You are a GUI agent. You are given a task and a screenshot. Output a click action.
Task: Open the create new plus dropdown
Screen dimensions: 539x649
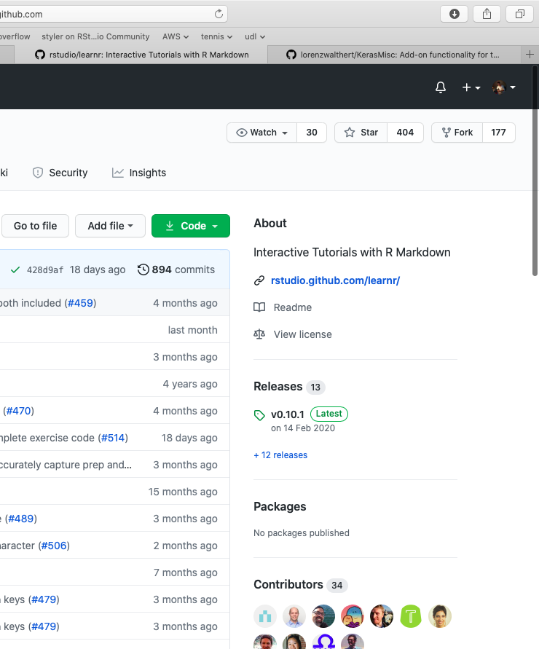click(x=471, y=87)
